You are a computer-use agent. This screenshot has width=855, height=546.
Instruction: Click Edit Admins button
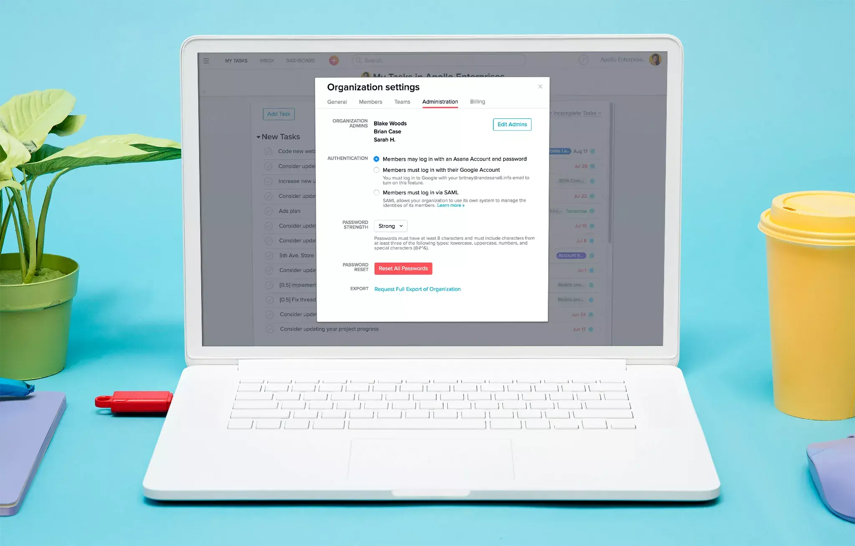512,124
